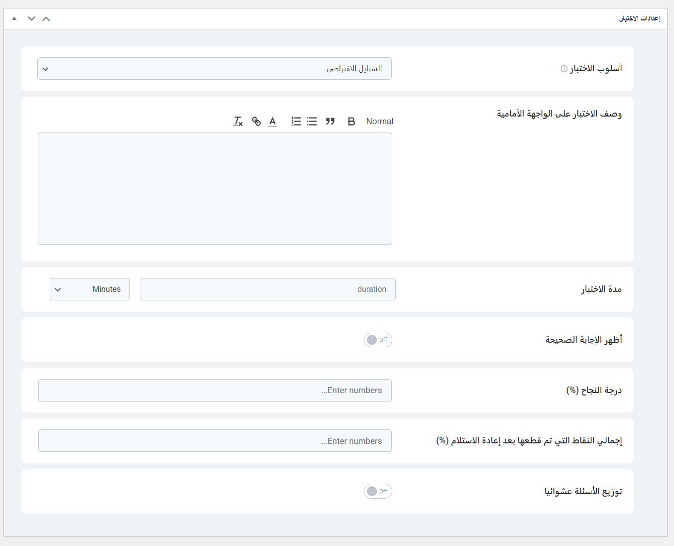674x546 pixels.
Task: Click the info icon beside أسلوب الاختبار
Action: (x=564, y=69)
